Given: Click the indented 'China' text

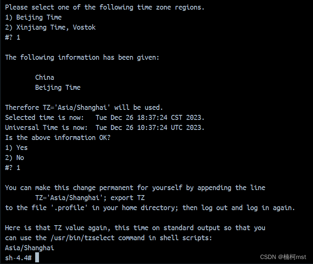Looking at the screenshot, I should click(x=44, y=77).
